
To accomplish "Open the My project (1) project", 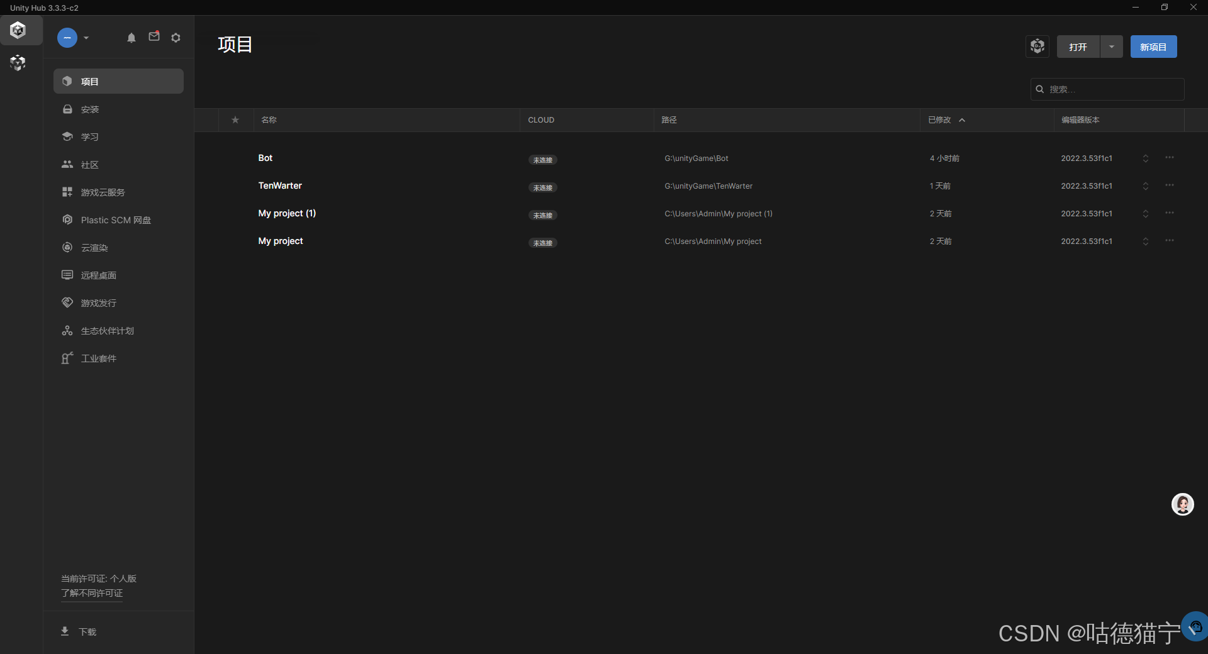I will pos(287,213).
